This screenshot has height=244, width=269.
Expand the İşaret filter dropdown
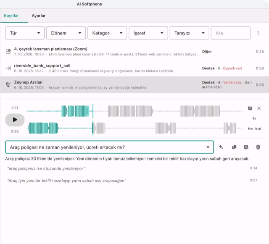click(x=148, y=33)
